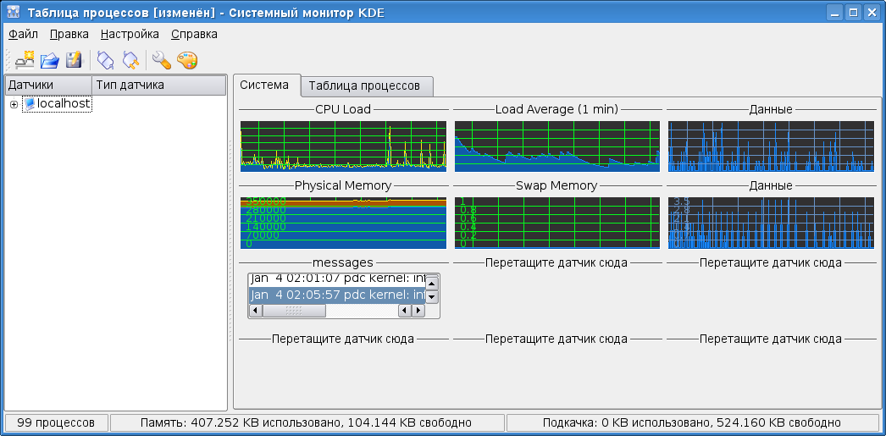Open style configuration via palette icon
886x436 pixels.
[187, 60]
